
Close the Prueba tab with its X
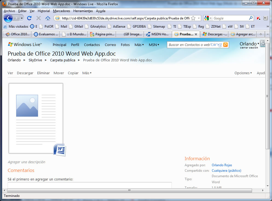(x=196, y=34)
